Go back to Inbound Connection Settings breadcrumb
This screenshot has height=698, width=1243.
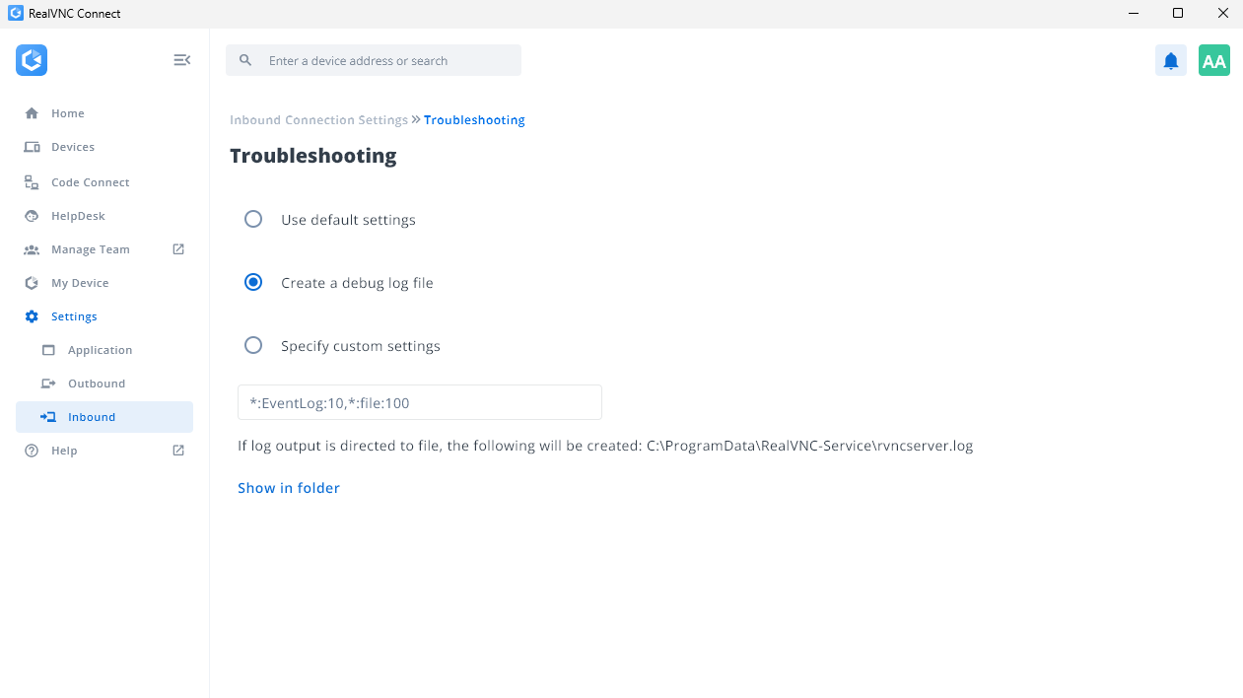(x=318, y=120)
